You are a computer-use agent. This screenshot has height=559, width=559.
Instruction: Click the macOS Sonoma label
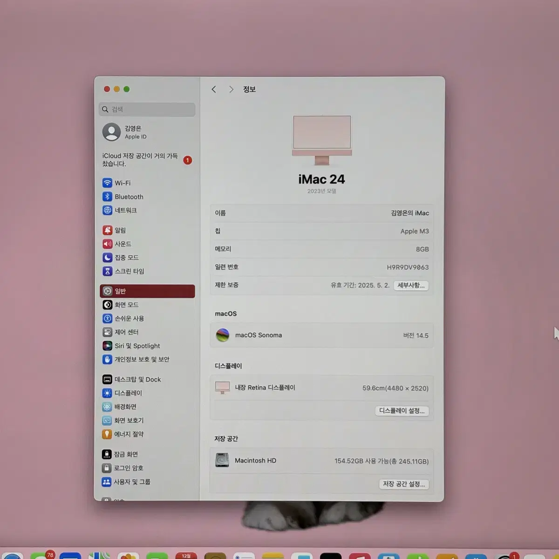coord(259,335)
